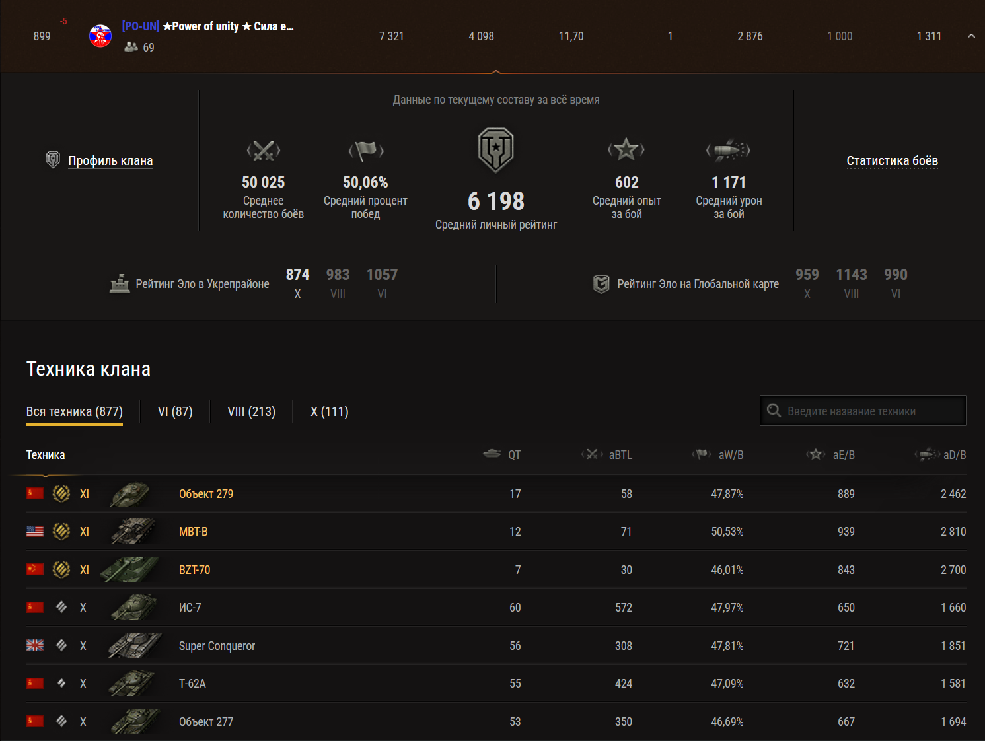
Task: Click the Stronghold tier X rating 874
Action: 297,275
